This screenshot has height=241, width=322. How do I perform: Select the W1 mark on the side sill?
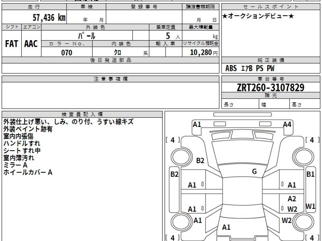[310, 206]
